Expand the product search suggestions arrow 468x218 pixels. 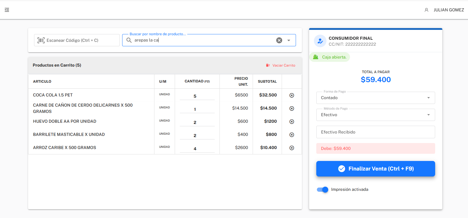click(289, 40)
